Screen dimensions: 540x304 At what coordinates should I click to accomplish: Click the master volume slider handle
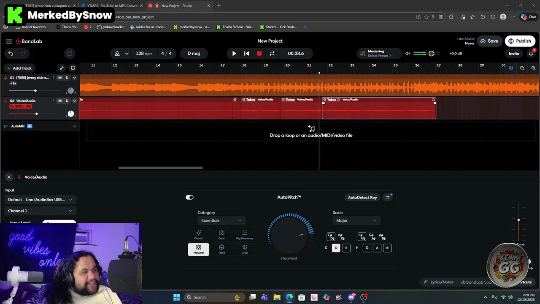[x=431, y=54]
